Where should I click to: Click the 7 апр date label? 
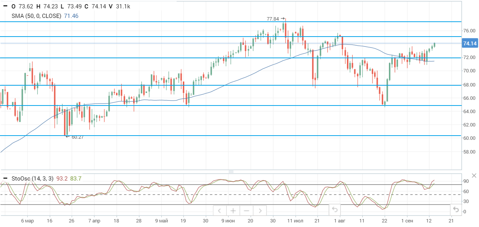(94, 221)
